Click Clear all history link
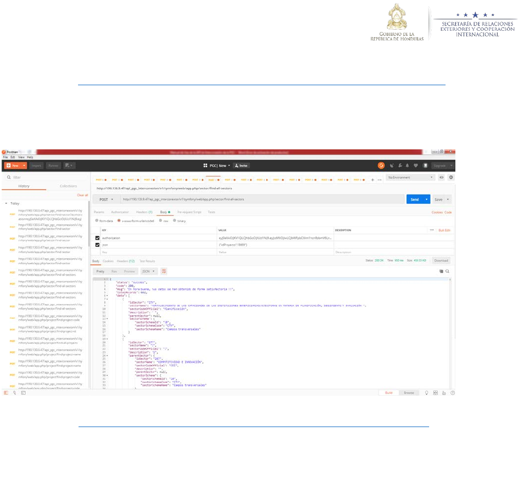521x502 pixels. [83, 195]
